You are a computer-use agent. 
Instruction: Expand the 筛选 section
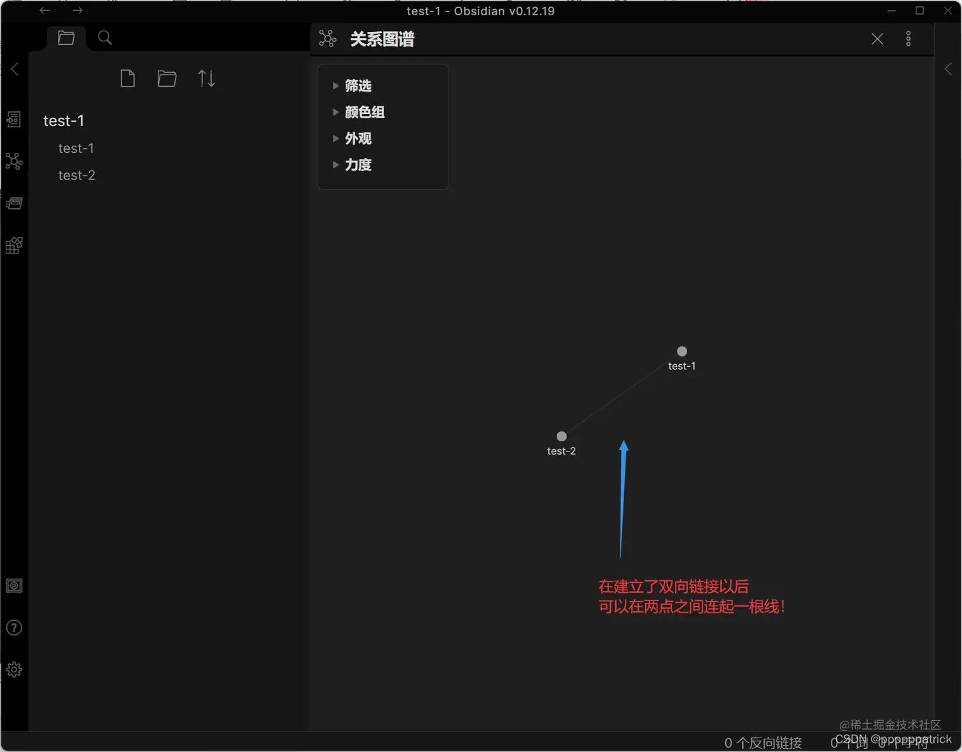pyautogui.click(x=358, y=85)
